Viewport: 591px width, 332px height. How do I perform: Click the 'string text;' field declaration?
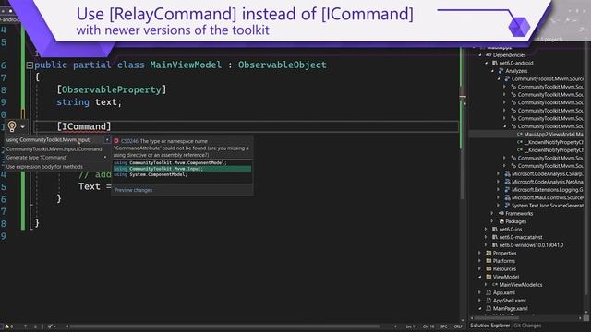(x=90, y=102)
